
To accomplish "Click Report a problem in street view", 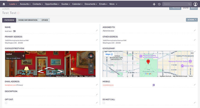I will [x=90, y=76].
